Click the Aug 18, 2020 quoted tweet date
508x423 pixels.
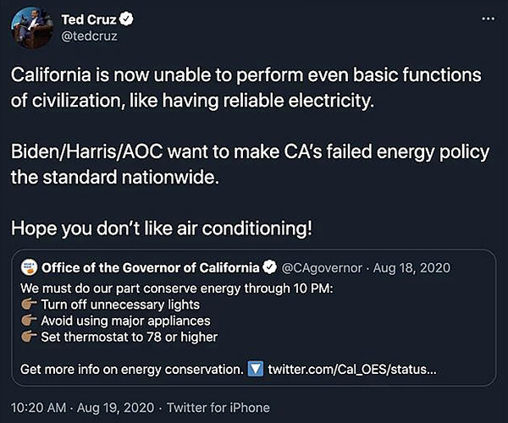point(411,268)
